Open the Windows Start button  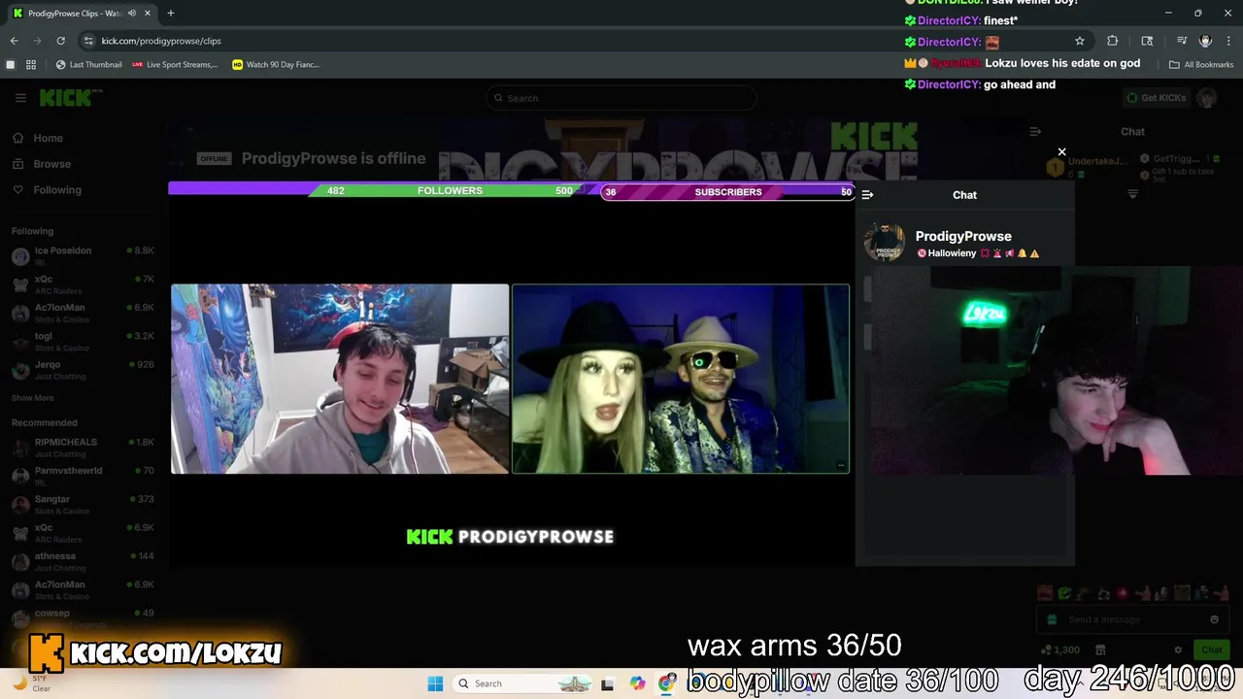pyautogui.click(x=435, y=683)
